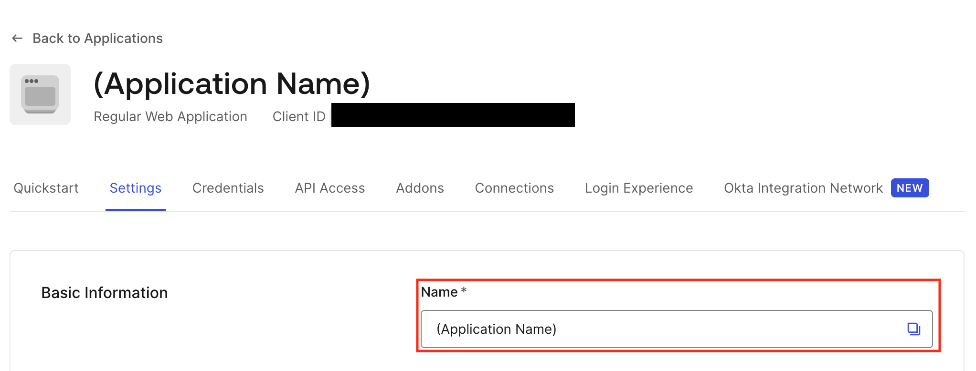This screenshot has width=976, height=371.
Task: Click the Name * field label
Action: pyautogui.click(x=444, y=292)
